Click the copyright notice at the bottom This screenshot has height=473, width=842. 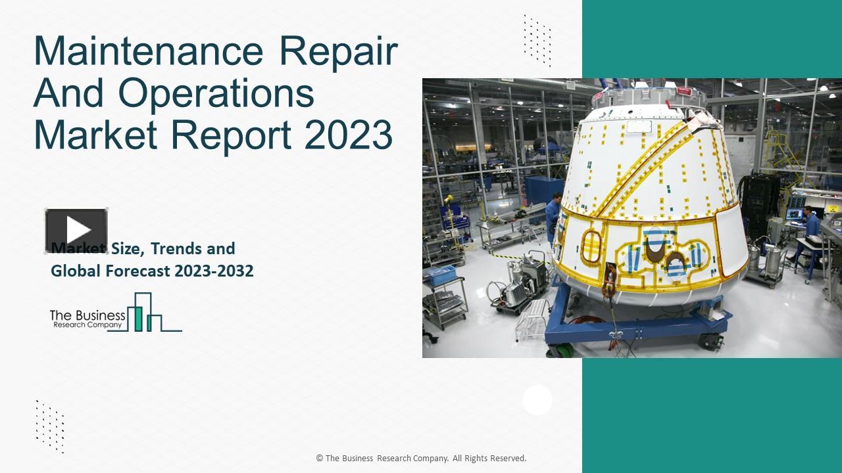420,458
